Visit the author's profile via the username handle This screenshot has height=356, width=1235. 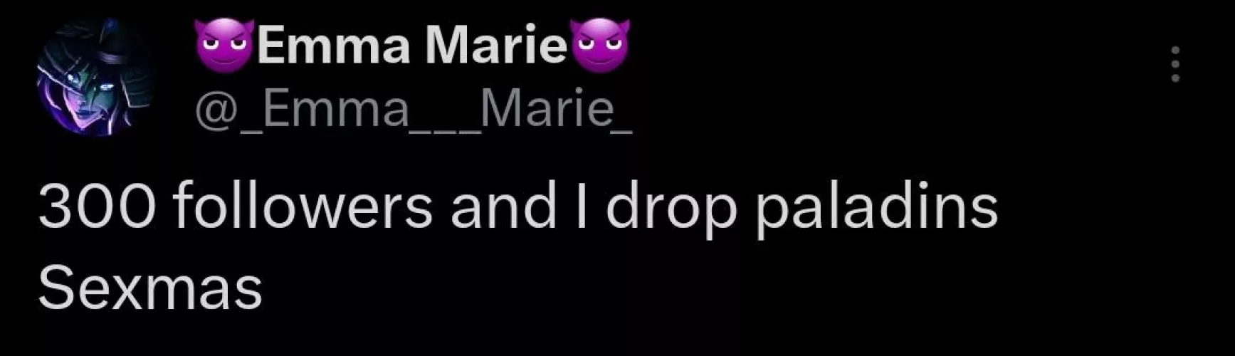(x=413, y=111)
